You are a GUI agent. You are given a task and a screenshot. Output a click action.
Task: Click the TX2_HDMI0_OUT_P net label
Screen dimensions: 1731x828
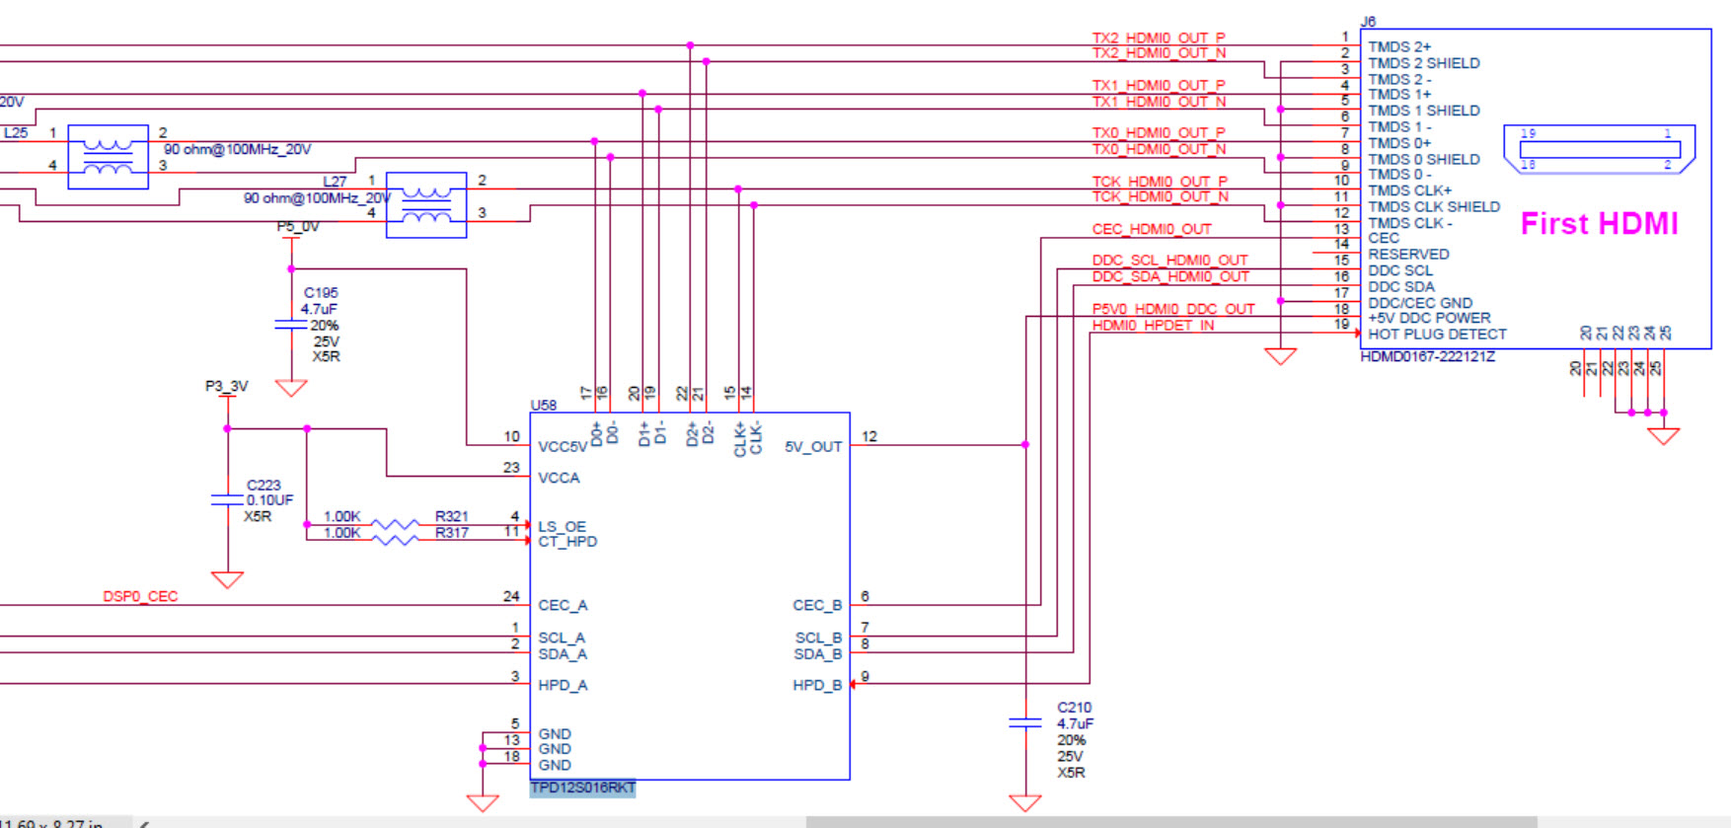1159,38
